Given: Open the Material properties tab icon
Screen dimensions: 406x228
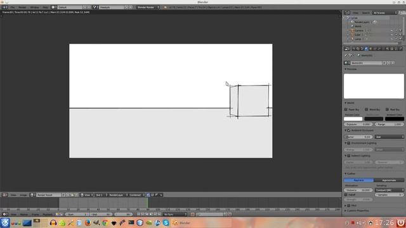Looking at the screenshot, I should 388,49.
